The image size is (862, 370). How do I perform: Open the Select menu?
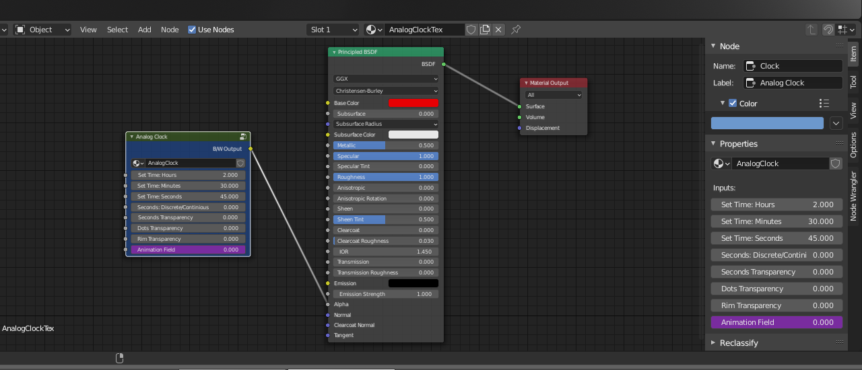coord(117,30)
